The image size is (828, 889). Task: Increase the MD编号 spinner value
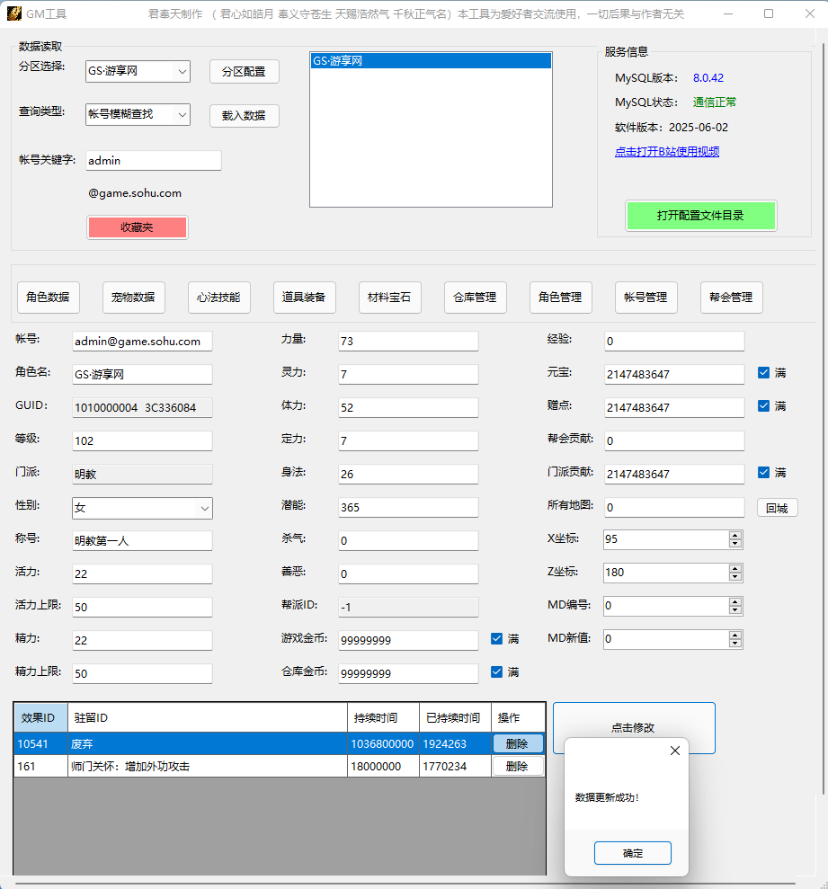point(735,601)
